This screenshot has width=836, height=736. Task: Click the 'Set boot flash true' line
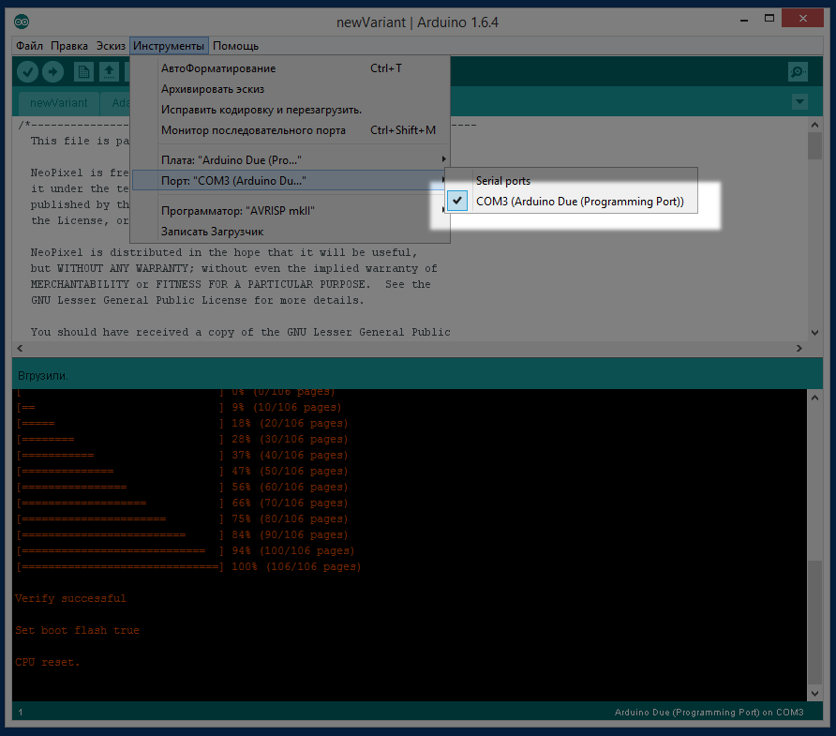[x=77, y=630]
